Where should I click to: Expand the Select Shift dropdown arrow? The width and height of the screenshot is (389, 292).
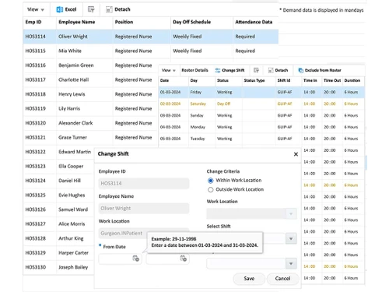pyautogui.click(x=291, y=238)
